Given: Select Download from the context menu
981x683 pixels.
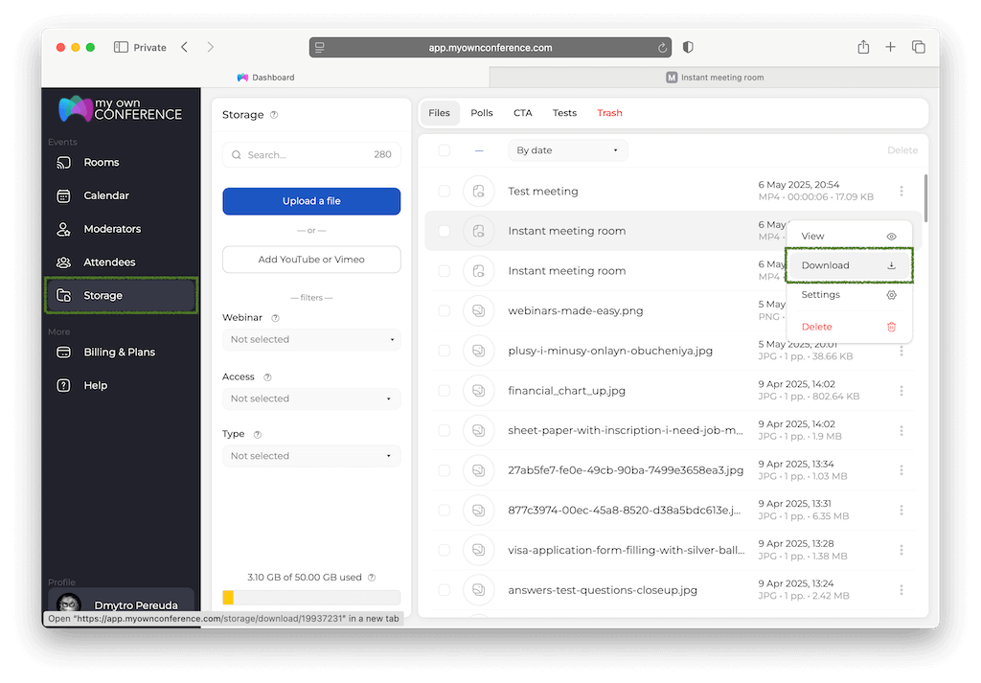Looking at the screenshot, I should click(848, 265).
